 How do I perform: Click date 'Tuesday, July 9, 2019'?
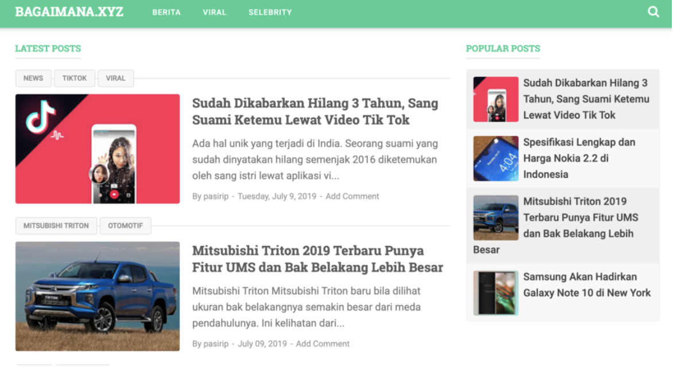pos(277,196)
